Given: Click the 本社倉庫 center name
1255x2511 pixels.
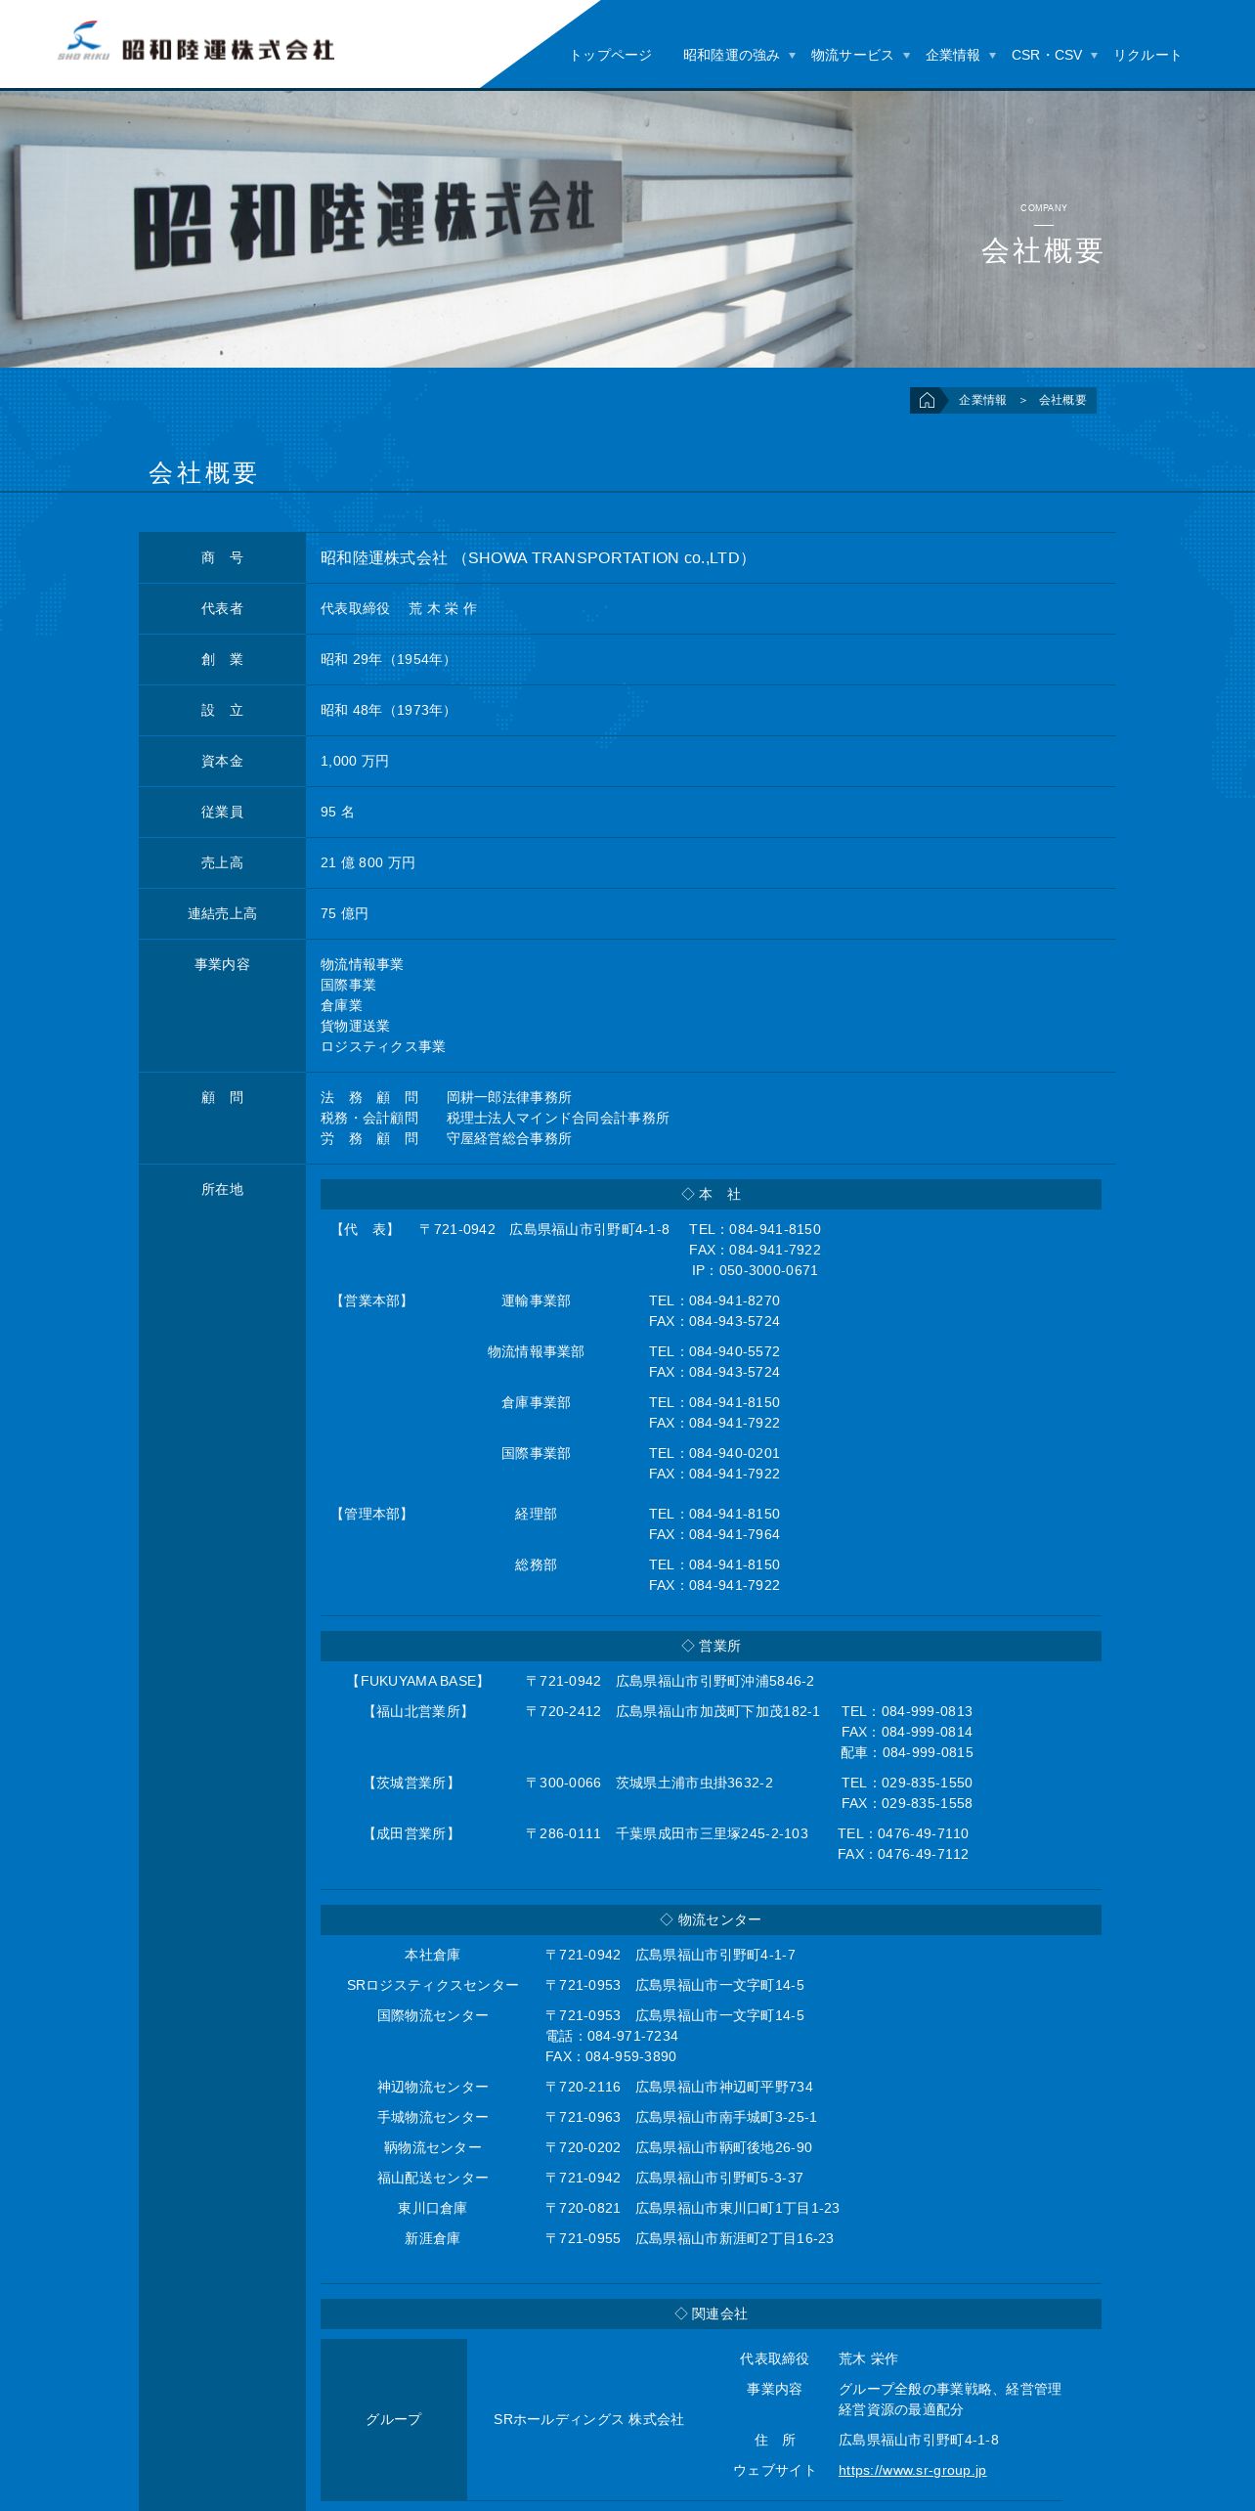Looking at the screenshot, I should pos(432,1955).
